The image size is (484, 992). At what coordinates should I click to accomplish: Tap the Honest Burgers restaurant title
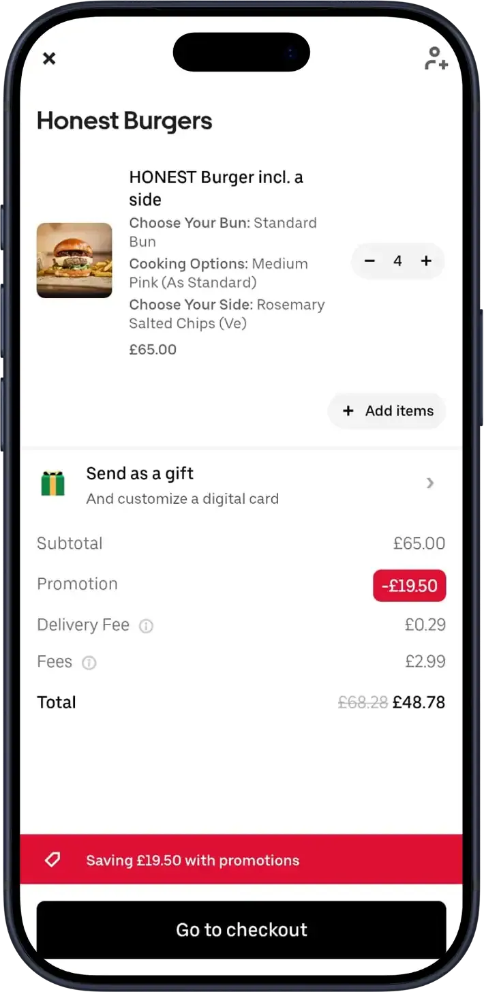pyautogui.click(x=125, y=121)
